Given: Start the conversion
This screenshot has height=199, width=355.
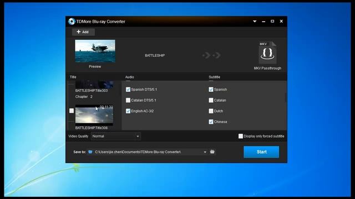Looking at the screenshot, I should click(261, 152).
